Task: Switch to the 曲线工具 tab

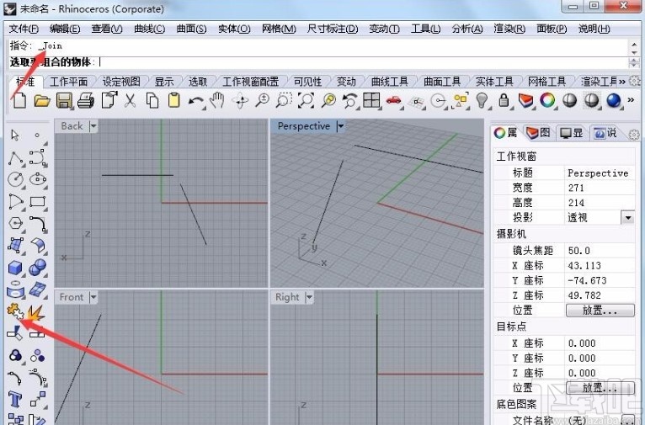Action: coord(390,82)
